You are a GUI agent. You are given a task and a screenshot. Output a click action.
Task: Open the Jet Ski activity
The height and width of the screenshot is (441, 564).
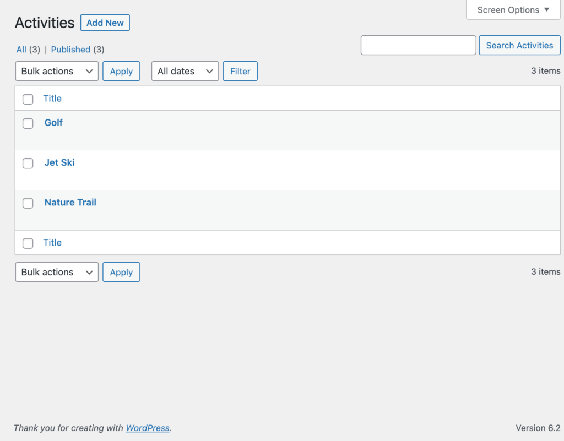coord(59,162)
